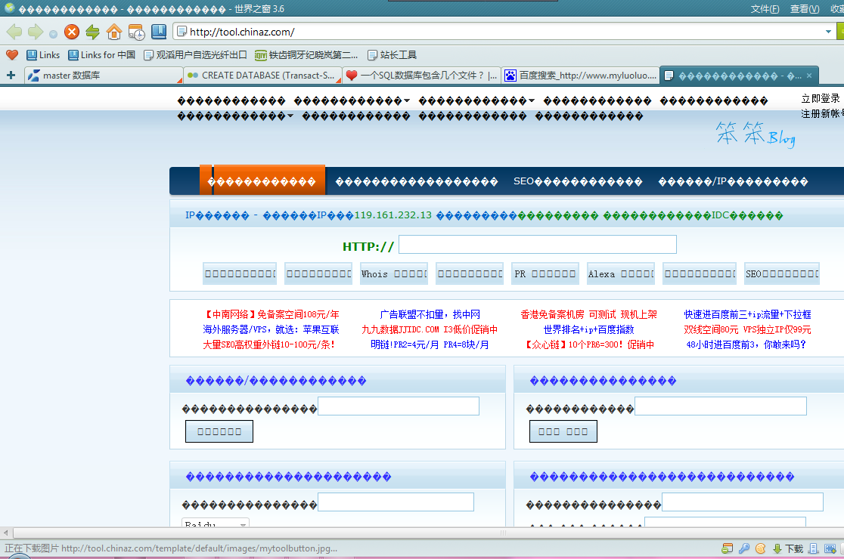Click the Alexa query button
844x559 pixels.
point(621,273)
